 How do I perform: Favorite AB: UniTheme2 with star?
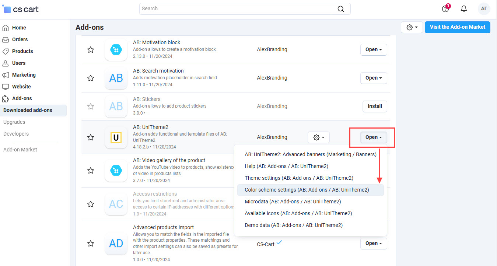coord(90,137)
